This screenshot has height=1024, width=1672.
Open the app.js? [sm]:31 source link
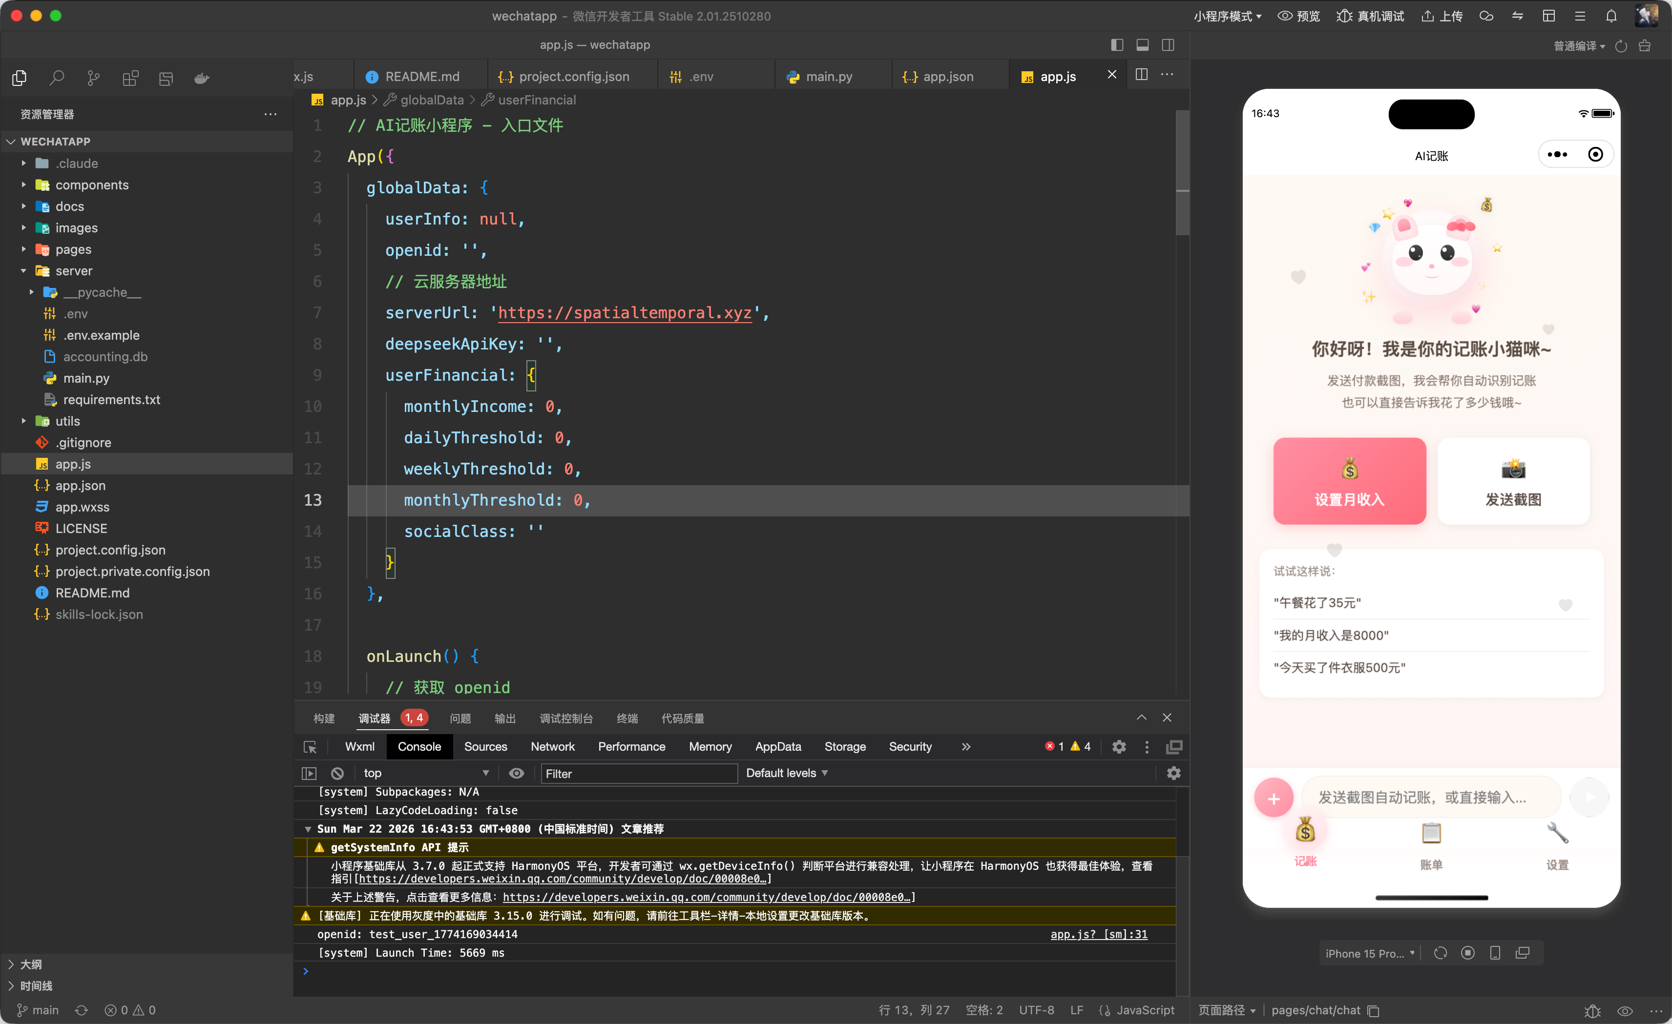click(x=1099, y=934)
